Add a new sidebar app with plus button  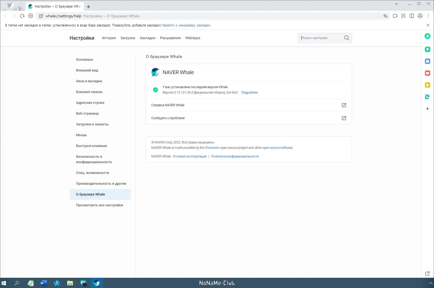coord(428,109)
